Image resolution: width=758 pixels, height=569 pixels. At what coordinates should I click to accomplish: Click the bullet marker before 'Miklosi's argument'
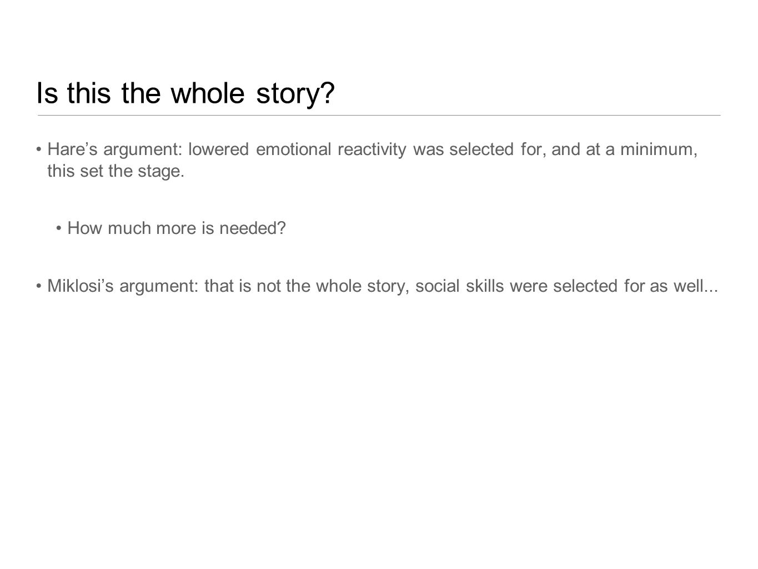[x=39, y=287]
